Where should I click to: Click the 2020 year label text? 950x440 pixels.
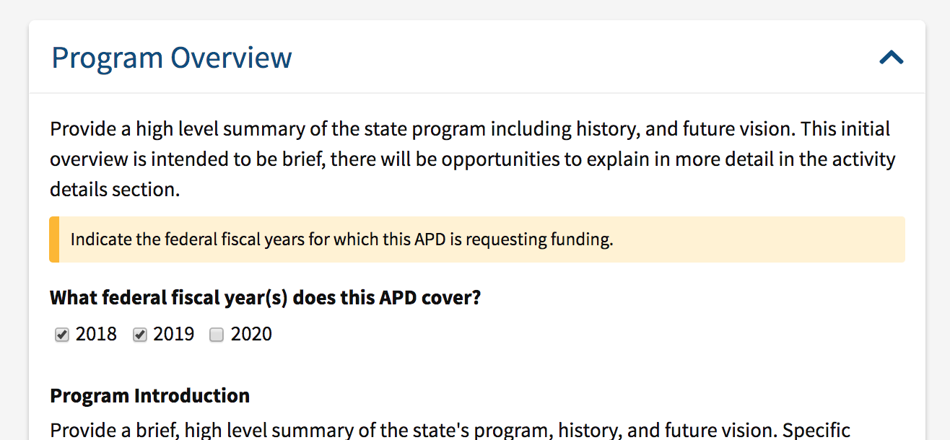click(250, 334)
